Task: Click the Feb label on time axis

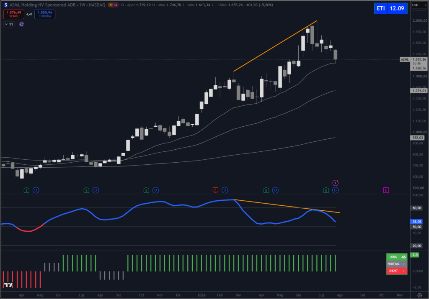Action: click(220, 295)
